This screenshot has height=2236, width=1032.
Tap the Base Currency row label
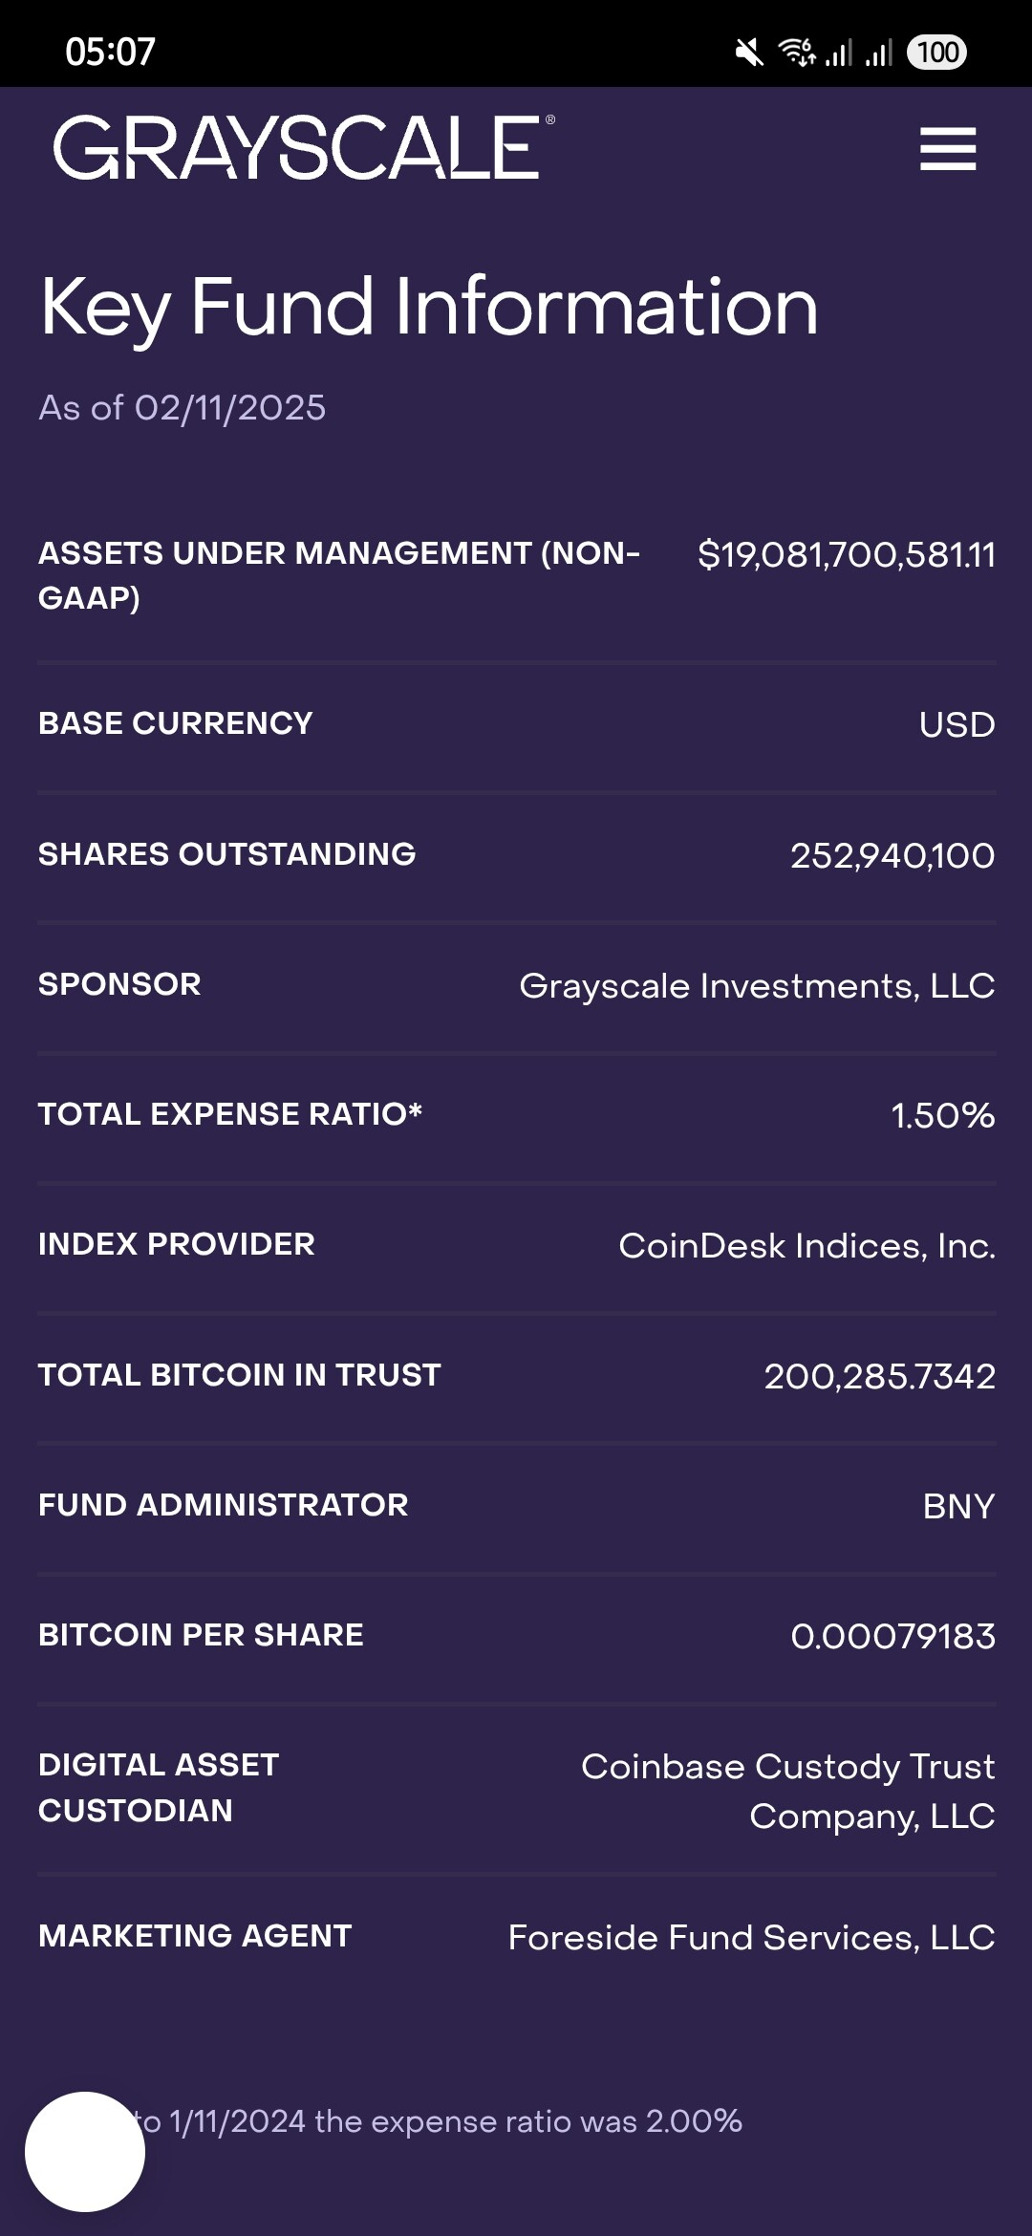point(176,723)
